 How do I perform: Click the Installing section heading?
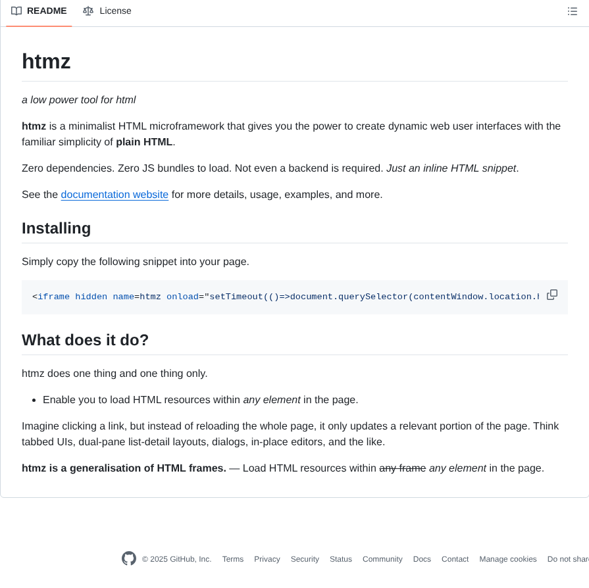click(56, 228)
